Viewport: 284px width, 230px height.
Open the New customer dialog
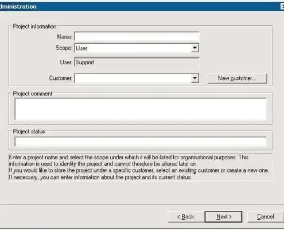pyautogui.click(x=237, y=78)
